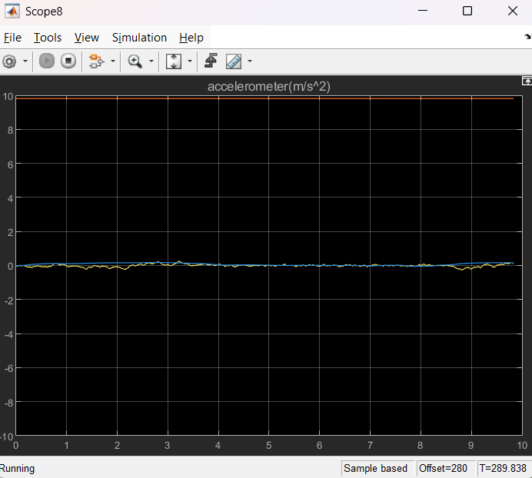Stop the running simulation
The image size is (532, 478).
[68, 61]
